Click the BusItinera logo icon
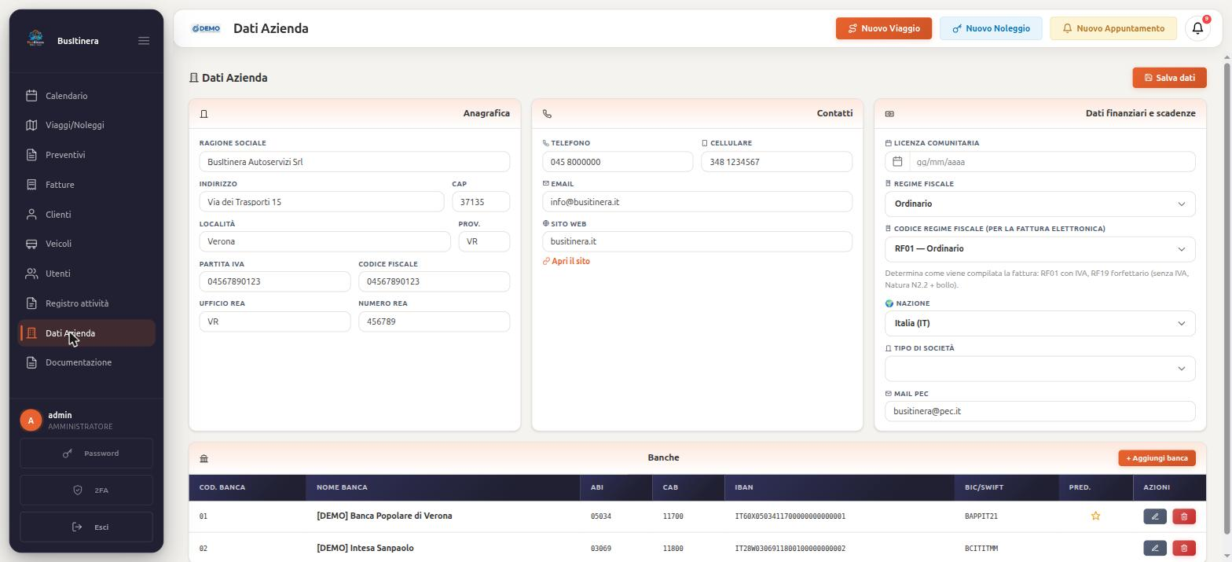Viewport: 1232px width, 562px height. [x=35, y=39]
